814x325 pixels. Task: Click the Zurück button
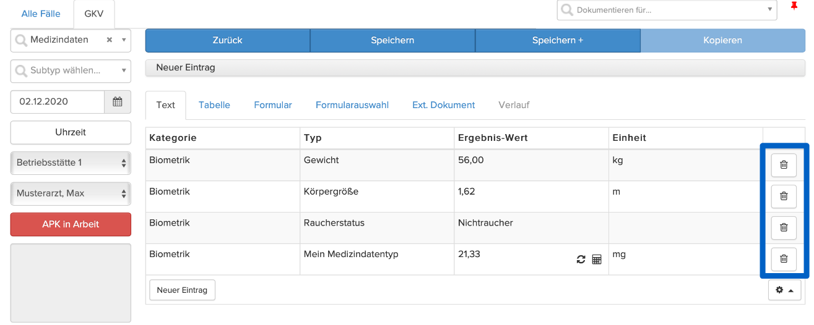[227, 40]
